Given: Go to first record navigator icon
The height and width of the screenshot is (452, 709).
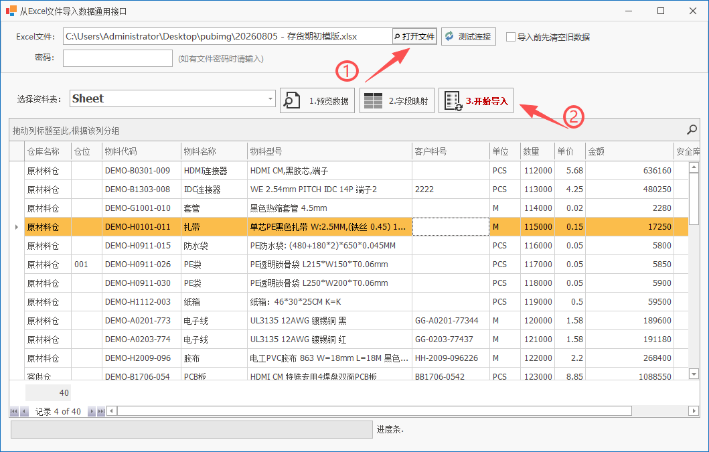Looking at the screenshot, I should tap(14, 411).
